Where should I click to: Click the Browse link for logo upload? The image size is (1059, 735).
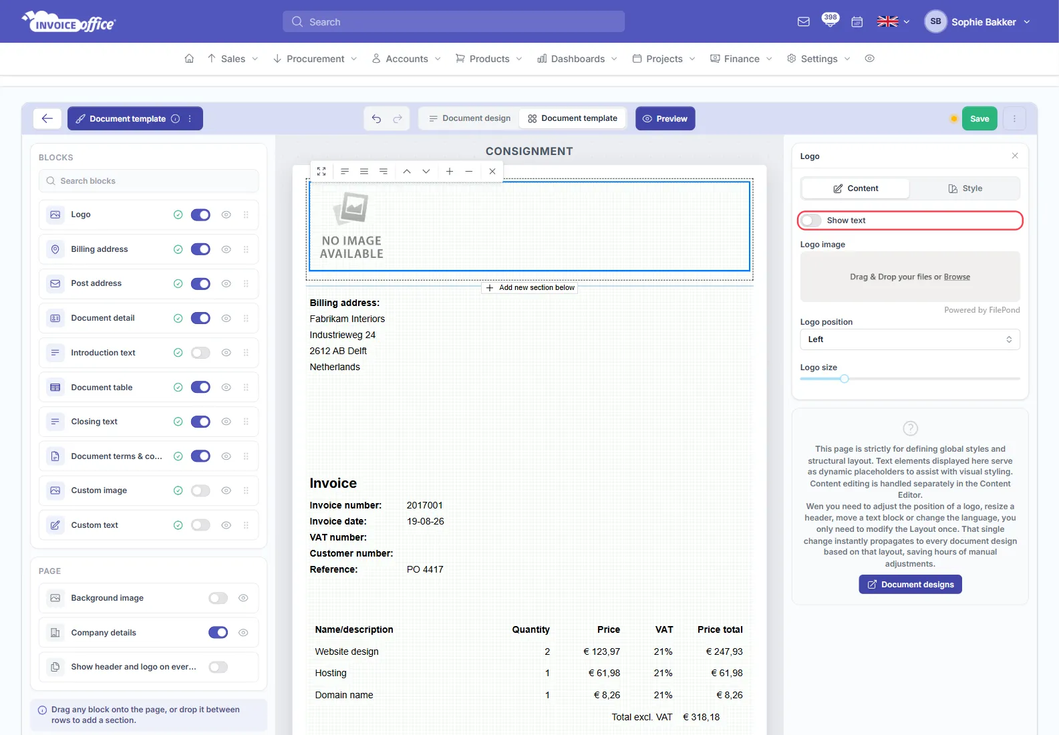click(957, 277)
